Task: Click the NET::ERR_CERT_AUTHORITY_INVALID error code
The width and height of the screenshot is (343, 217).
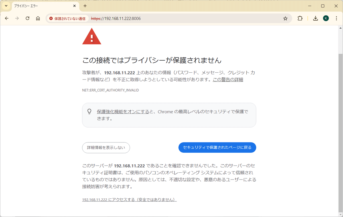Action: [111, 90]
